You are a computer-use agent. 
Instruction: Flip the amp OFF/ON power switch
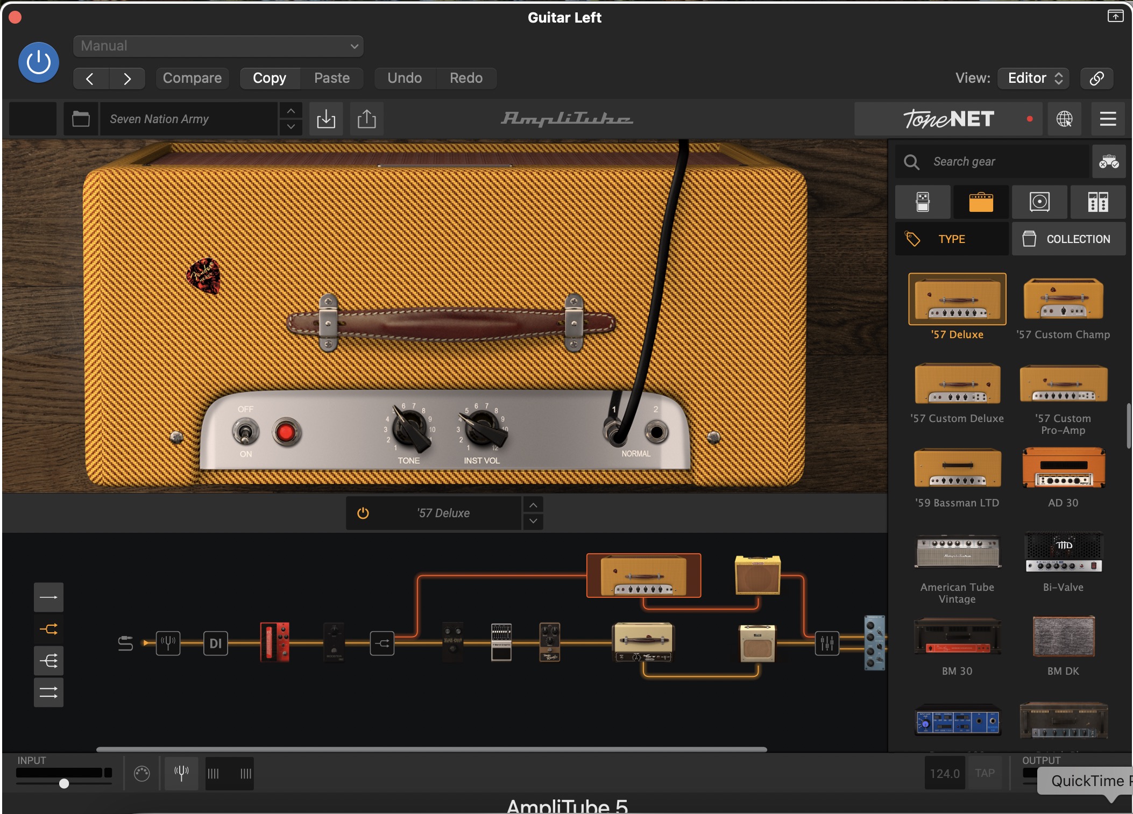(x=245, y=432)
